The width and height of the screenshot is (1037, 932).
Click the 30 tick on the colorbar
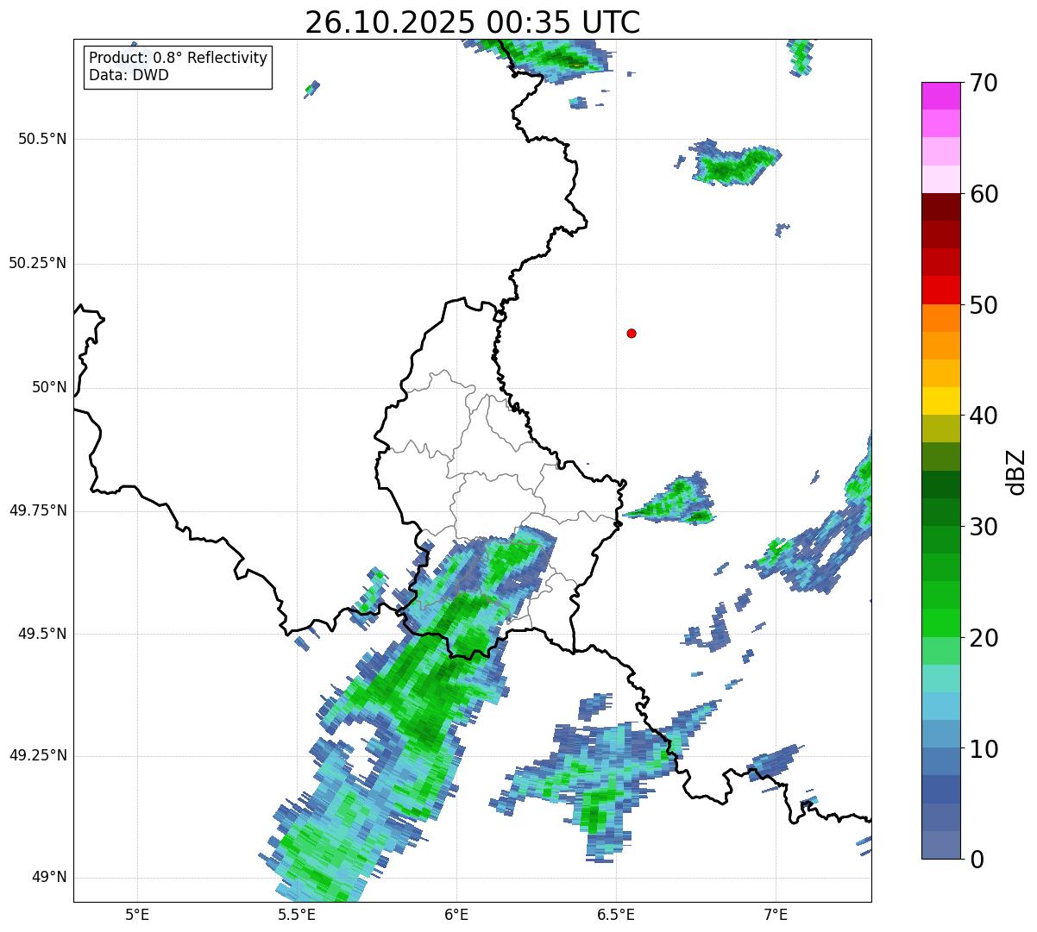coord(984,527)
